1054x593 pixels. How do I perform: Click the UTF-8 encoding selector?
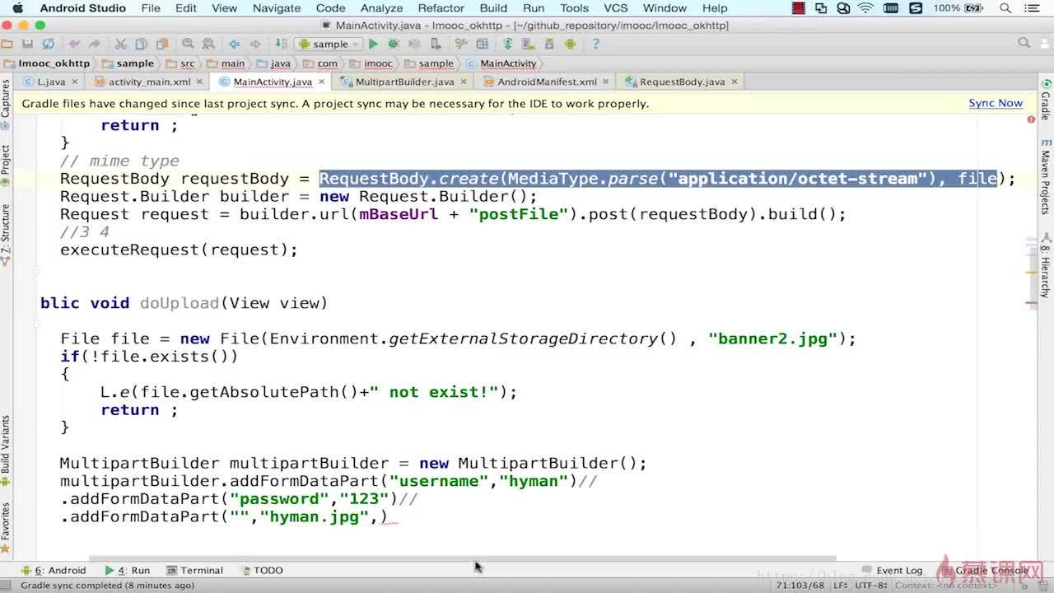pyautogui.click(x=871, y=586)
